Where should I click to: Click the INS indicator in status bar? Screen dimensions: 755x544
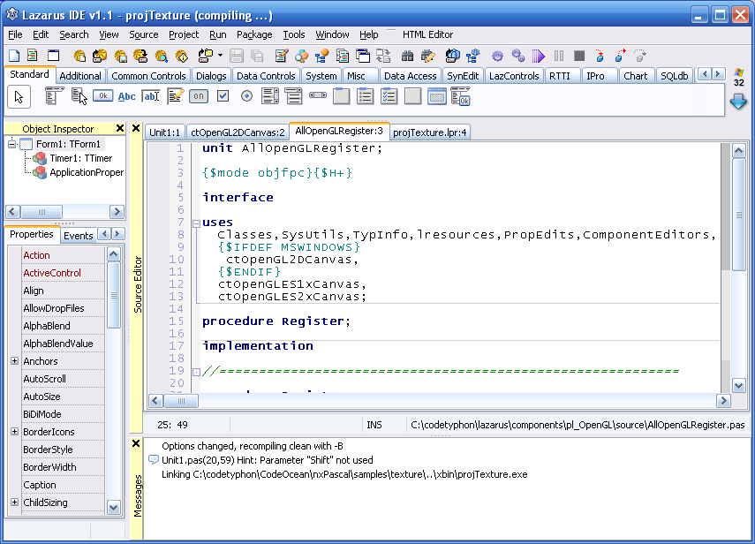[374, 425]
